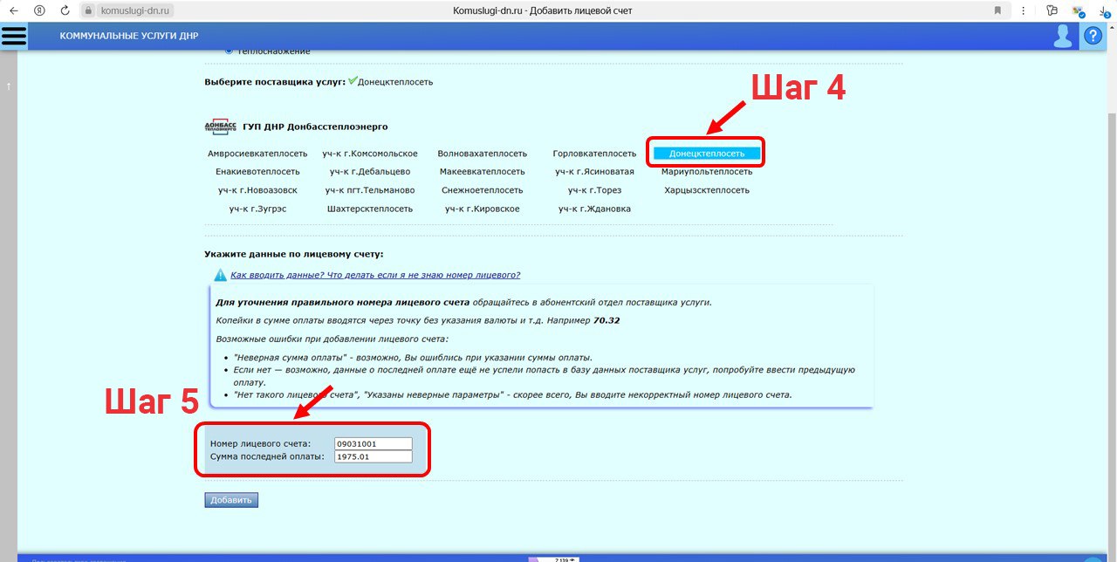The width and height of the screenshot is (1117, 562).
Task: Click the question mark help icon
Action: click(1093, 36)
